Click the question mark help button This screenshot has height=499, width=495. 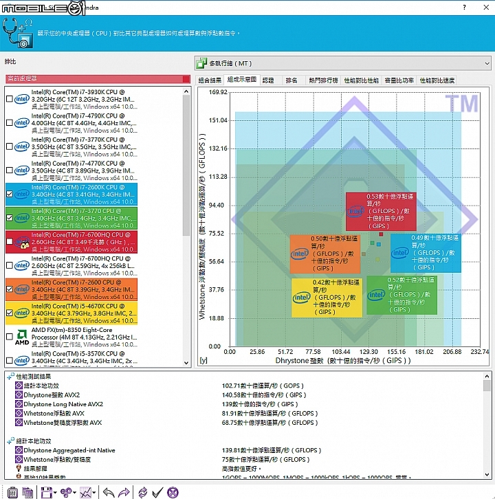(465, 7)
